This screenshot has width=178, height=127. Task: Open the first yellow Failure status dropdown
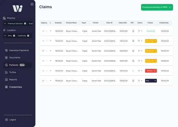(151, 41)
